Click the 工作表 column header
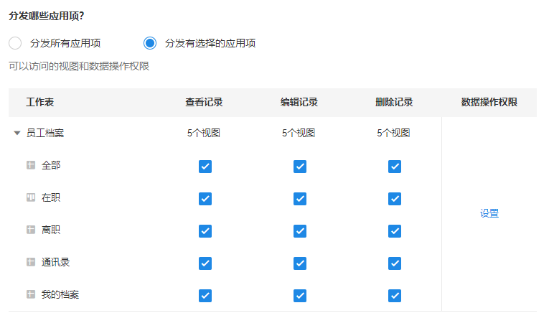Screen dimensions: 549x313 [x=40, y=102]
